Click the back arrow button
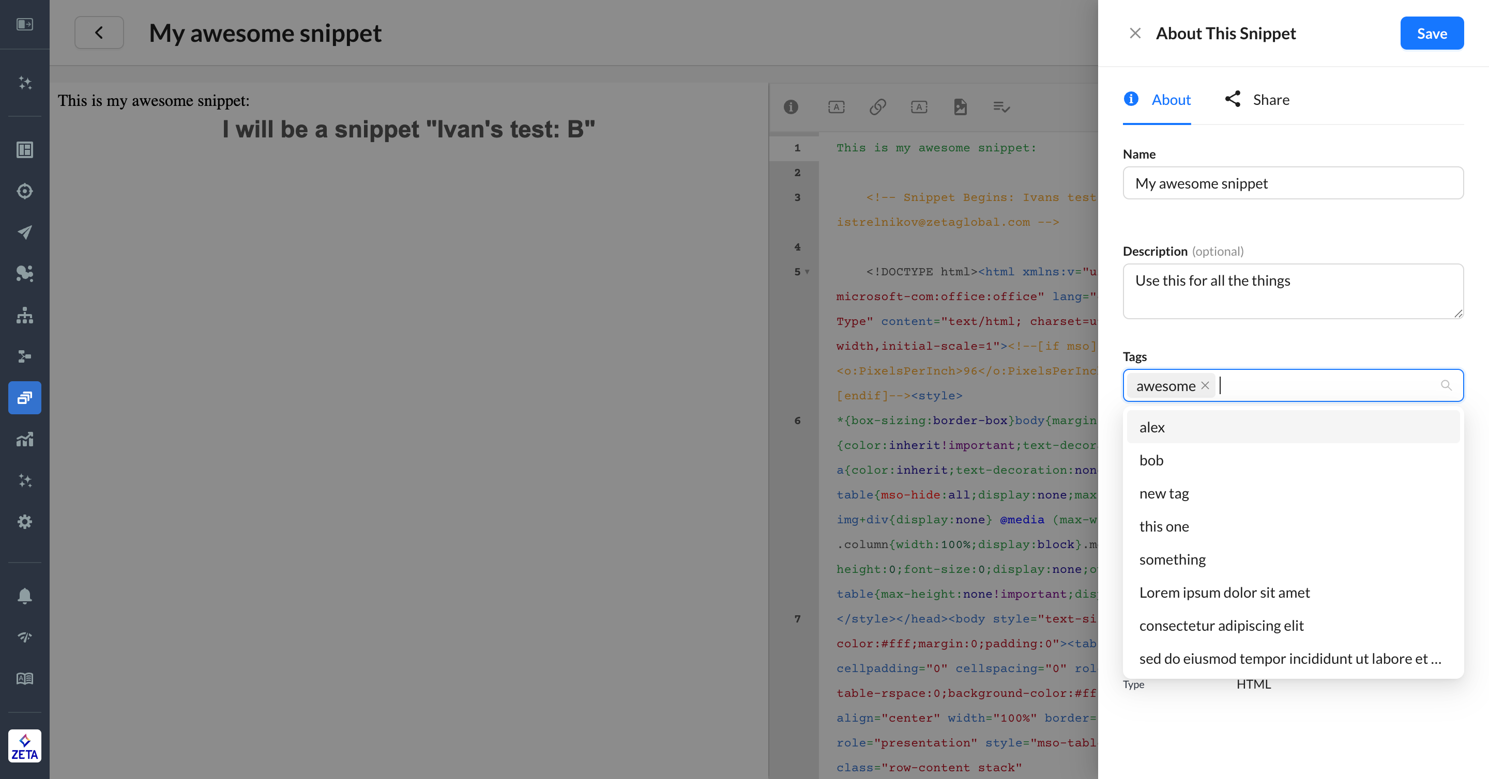 [99, 33]
